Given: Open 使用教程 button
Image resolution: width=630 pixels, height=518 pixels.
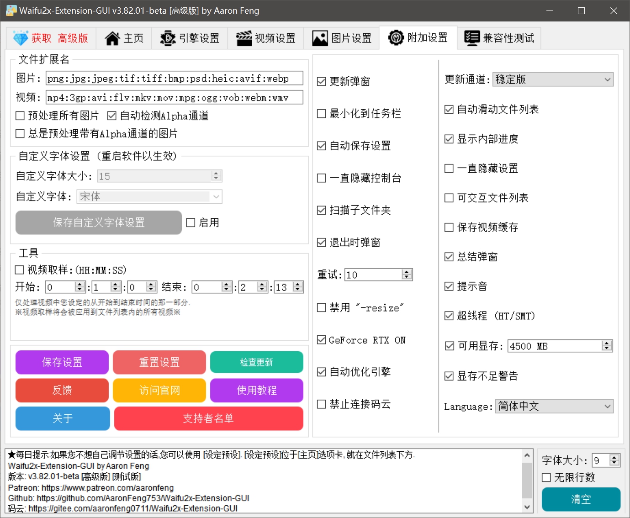Looking at the screenshot, I should [x=257, y=391].
